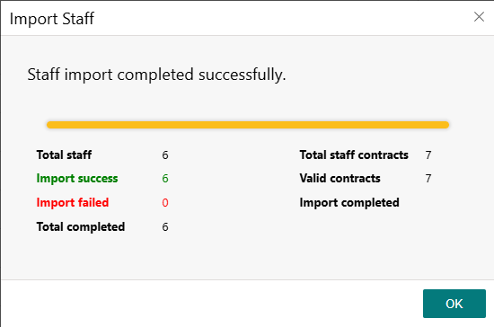Image resolution: width=494 pixels, height=327 pixels.
Task: Click the Total staff count value
Action: coord(165,155)
